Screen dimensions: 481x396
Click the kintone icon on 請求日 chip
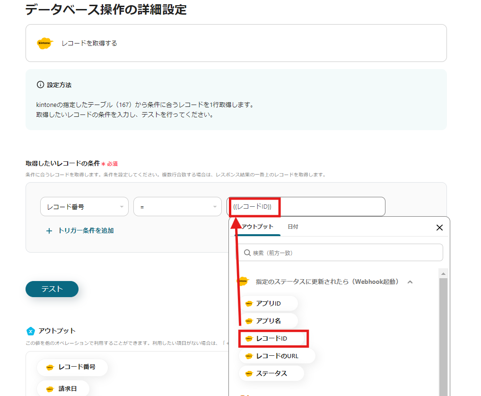point(50,389)
